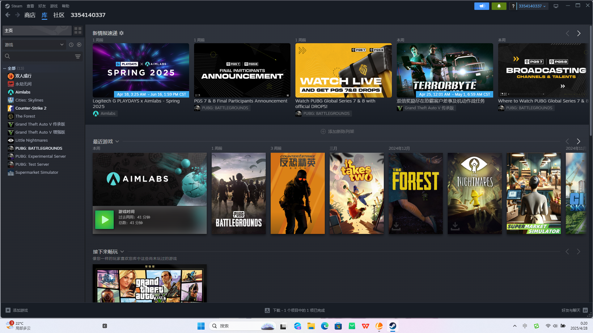Show next news items arrow
The width and height of the screenshot is (593, 333).
[579, 33]
